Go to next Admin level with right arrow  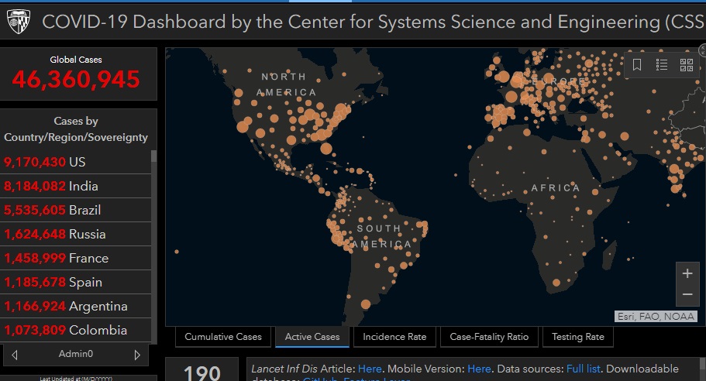tap(137, 355)
